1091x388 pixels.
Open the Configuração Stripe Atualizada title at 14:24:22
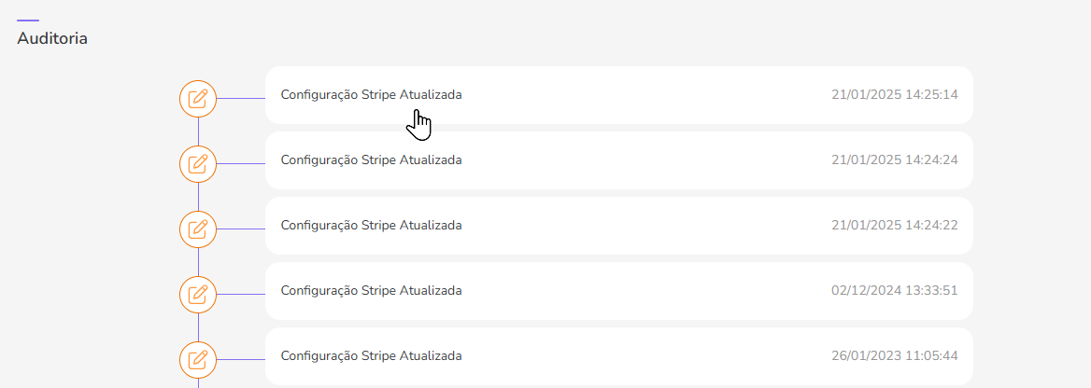point(371,226)
